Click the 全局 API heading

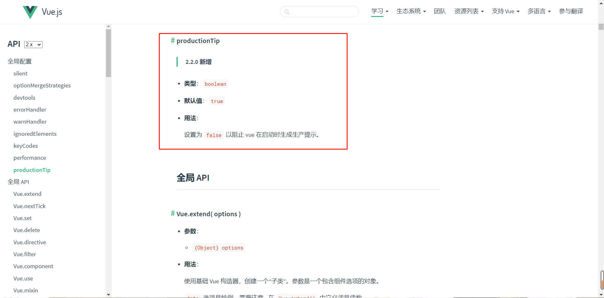point(193,178)
